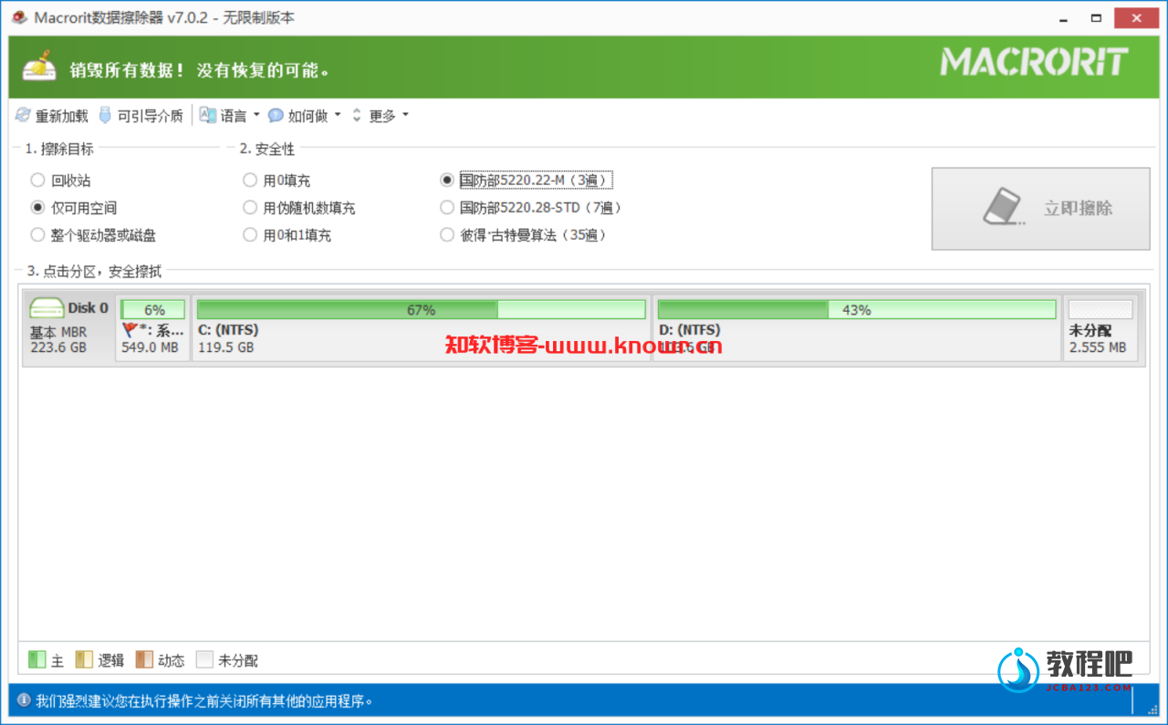Choose 用0填充 security method

276,181
